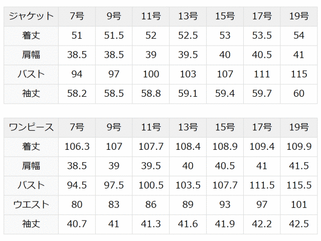This screenshot has height=241, width=321.
Task: Select one-piece sleeve value 42.5
Action: (x=299, y=224)
